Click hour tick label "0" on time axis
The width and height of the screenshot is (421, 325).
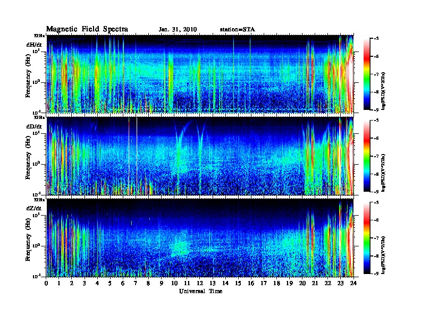click(x=46, y=283)
